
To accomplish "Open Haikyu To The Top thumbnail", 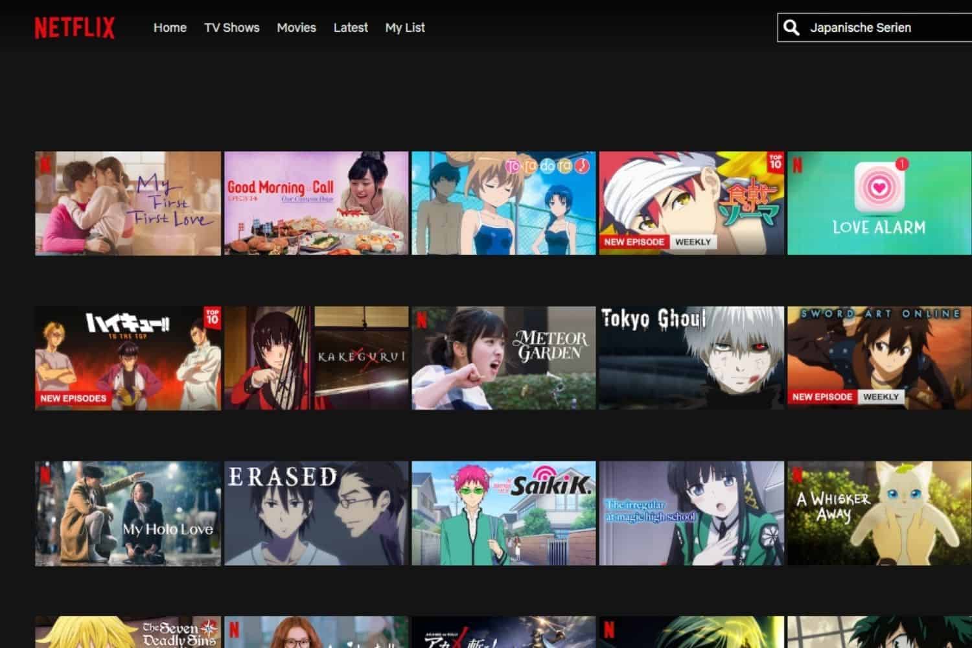I will tap(128, 358).
